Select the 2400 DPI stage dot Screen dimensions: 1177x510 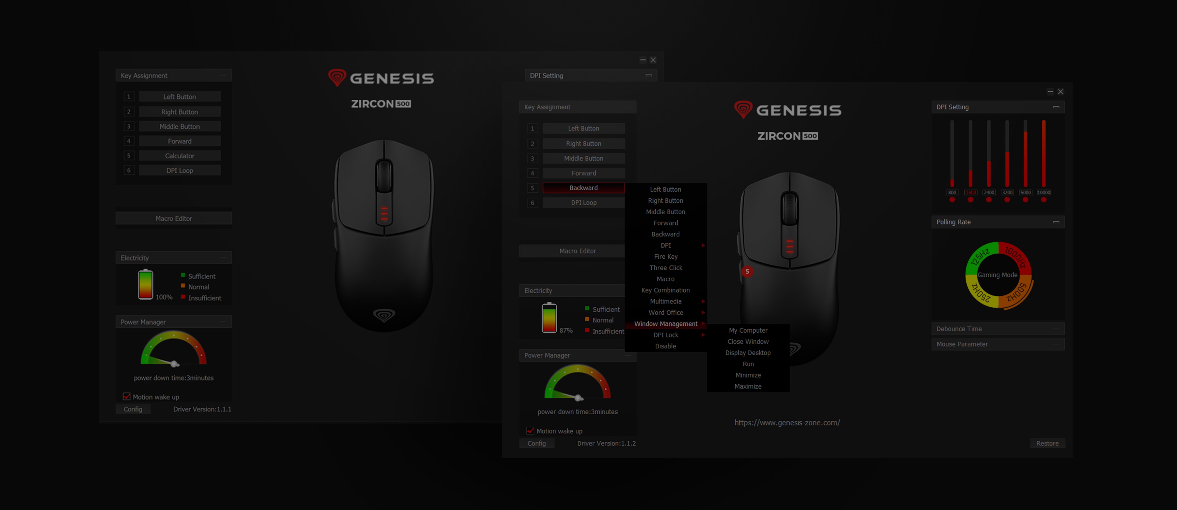click(989, 200)
